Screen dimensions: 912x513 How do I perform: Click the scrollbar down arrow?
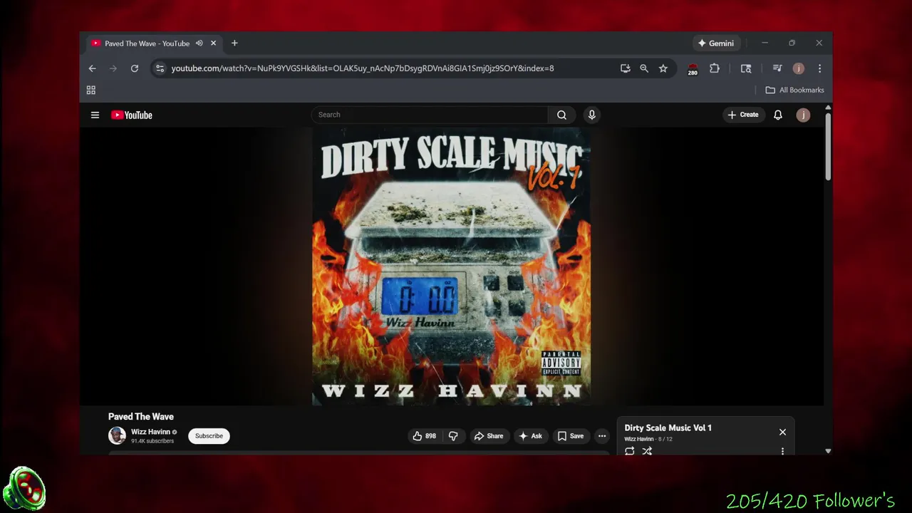[827, 451]
